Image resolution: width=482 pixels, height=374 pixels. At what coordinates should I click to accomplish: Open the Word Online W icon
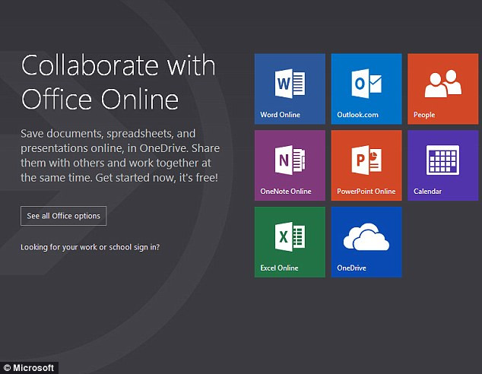click(290, 84)
